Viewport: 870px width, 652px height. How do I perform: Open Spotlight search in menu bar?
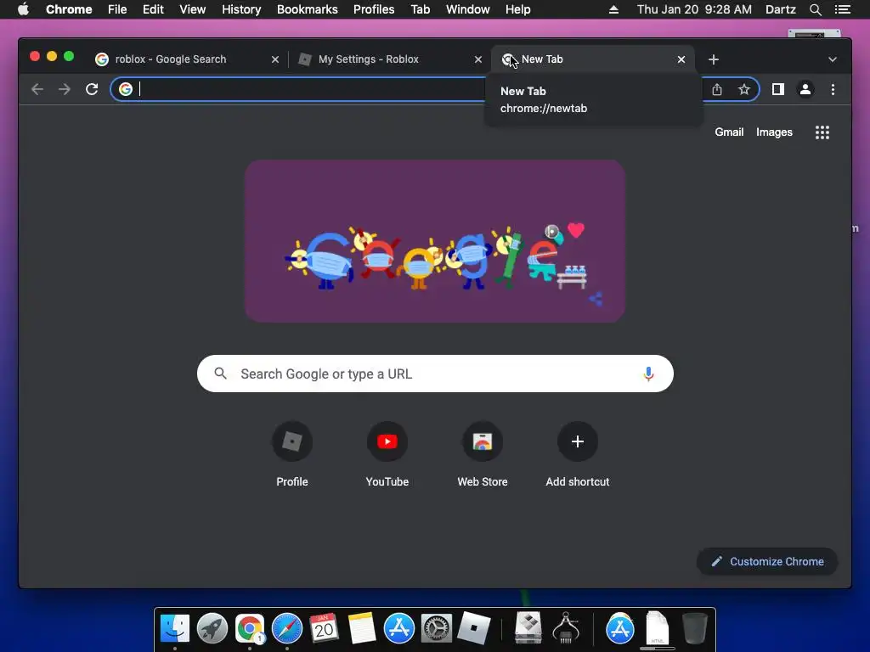point(815,9)
